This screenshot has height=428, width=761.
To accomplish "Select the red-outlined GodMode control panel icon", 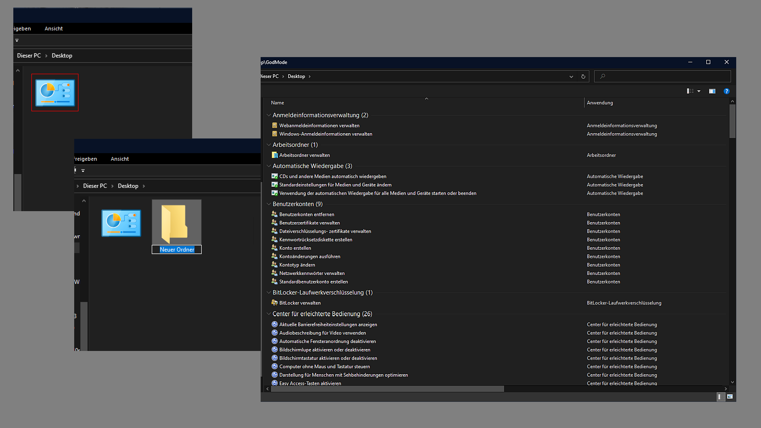I will [55, 93].
